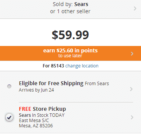Click the change location link
141x136 pixels.
point(82,66)
